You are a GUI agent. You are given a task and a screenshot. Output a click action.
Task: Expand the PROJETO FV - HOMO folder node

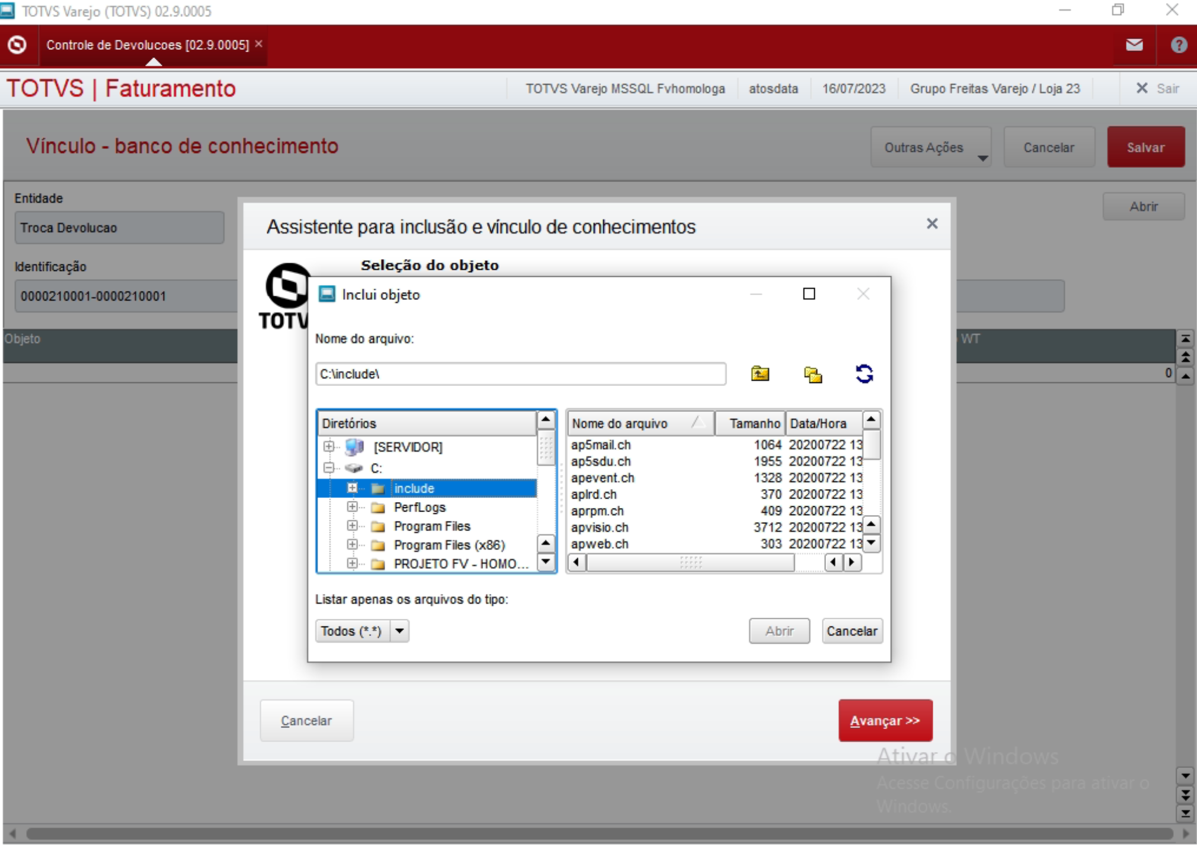point(352,564)
